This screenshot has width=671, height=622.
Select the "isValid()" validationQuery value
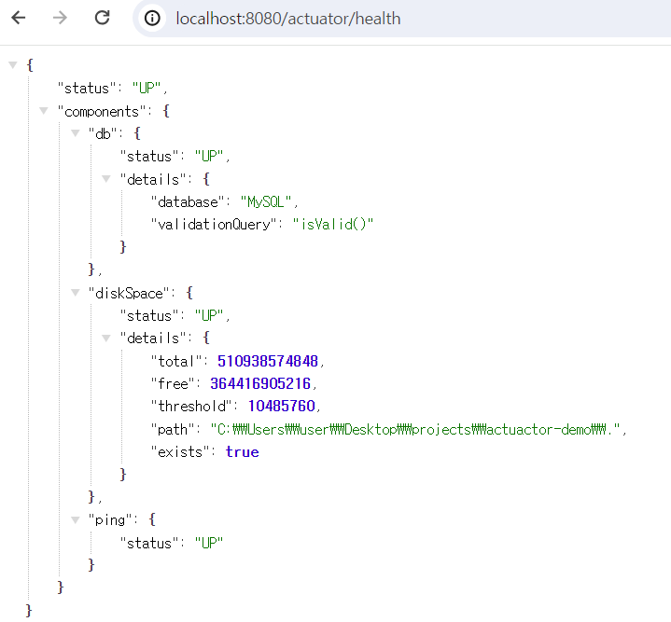pos(333,224)
